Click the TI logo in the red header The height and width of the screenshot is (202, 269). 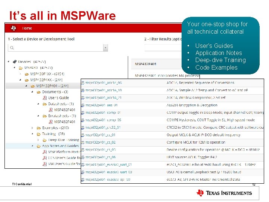13,28
